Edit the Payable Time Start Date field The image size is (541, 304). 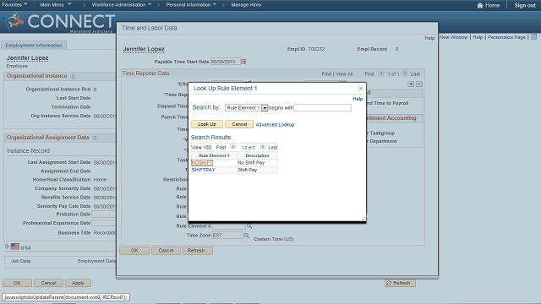click(x=226, y=62)
